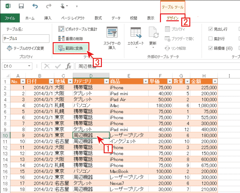Expand the エクスポート dropdown arrow
240x193 pixels.
tap(136, 47)
